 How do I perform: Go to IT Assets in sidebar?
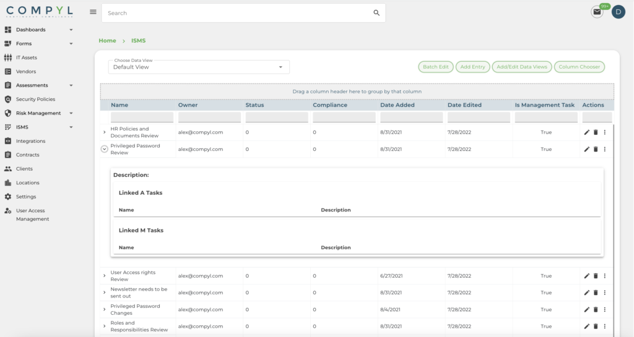[26, 58]
